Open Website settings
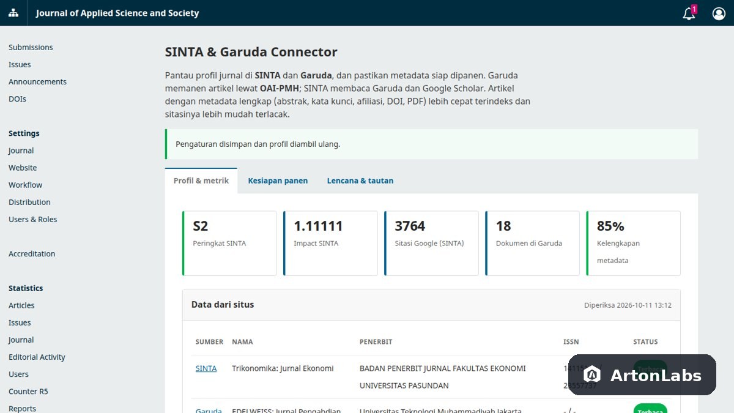 (23, 168)
